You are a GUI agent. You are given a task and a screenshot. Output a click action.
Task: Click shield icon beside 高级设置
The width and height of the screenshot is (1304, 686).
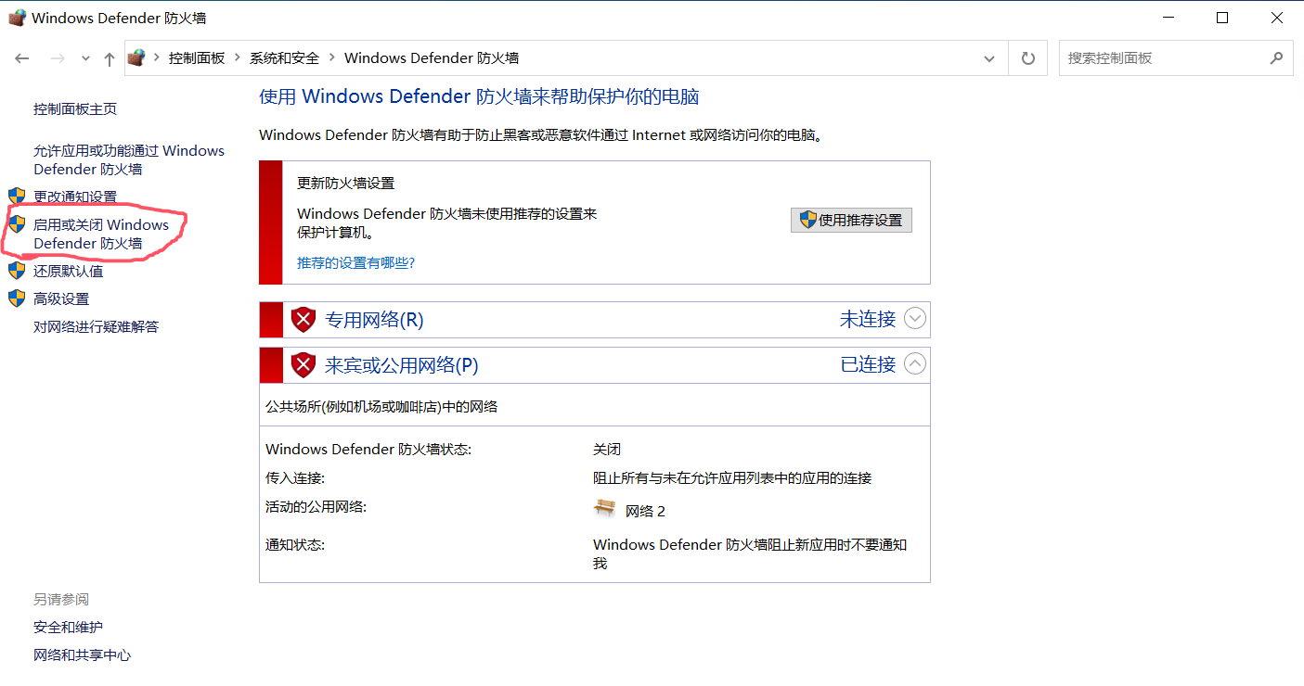point(17,298)
